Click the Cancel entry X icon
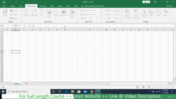Image resolution: width=176 pixels, height=99 pixels. (20, 26)
